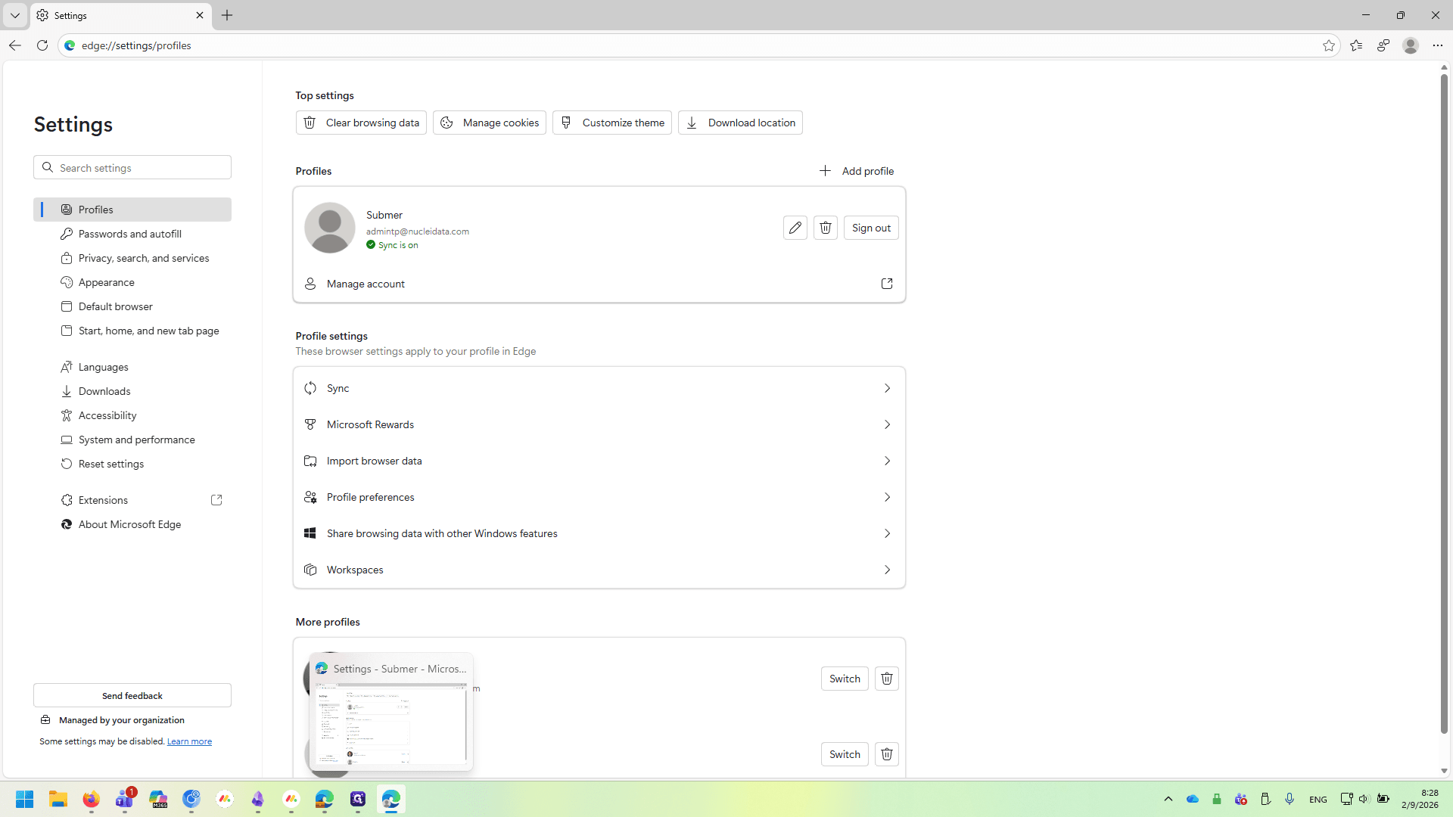Expand the Microsoft Rewards row
1453x817 pixels.
[x=599, y=424]
